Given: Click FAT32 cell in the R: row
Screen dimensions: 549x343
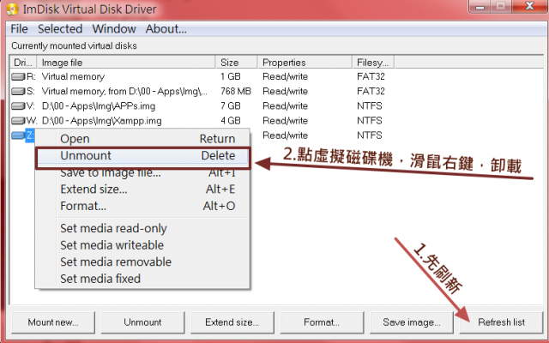Looking at the screenshot, I should pyautogui.click(x=371, y=76).
